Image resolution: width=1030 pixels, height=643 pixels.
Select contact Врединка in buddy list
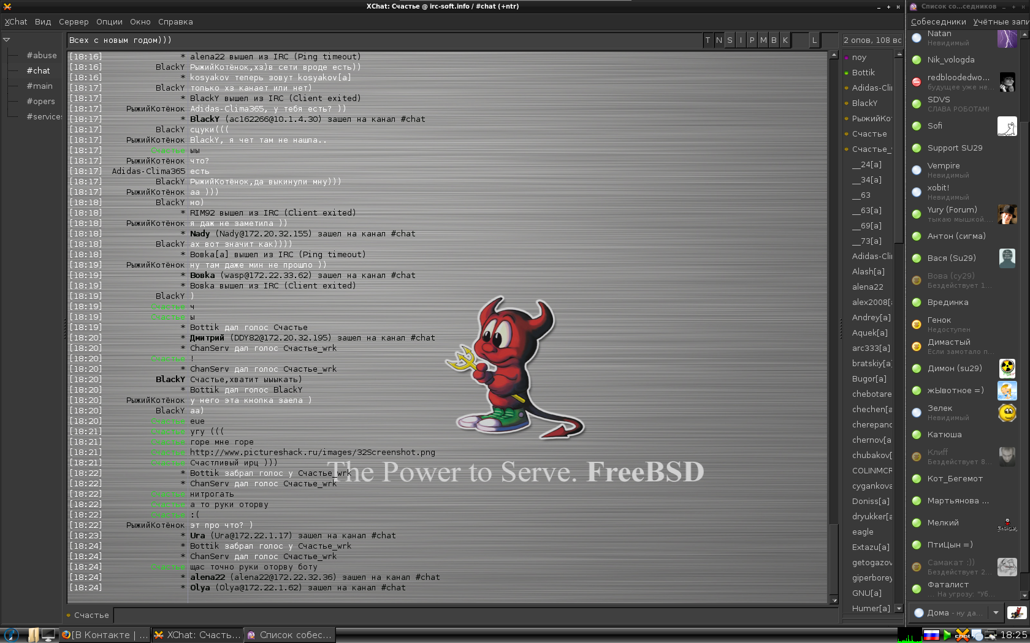coord(964,303)
